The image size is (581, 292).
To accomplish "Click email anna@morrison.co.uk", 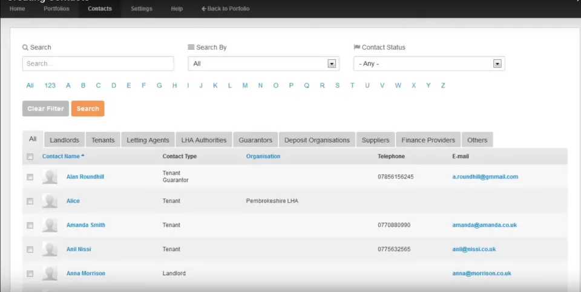I will coord(482,273).
